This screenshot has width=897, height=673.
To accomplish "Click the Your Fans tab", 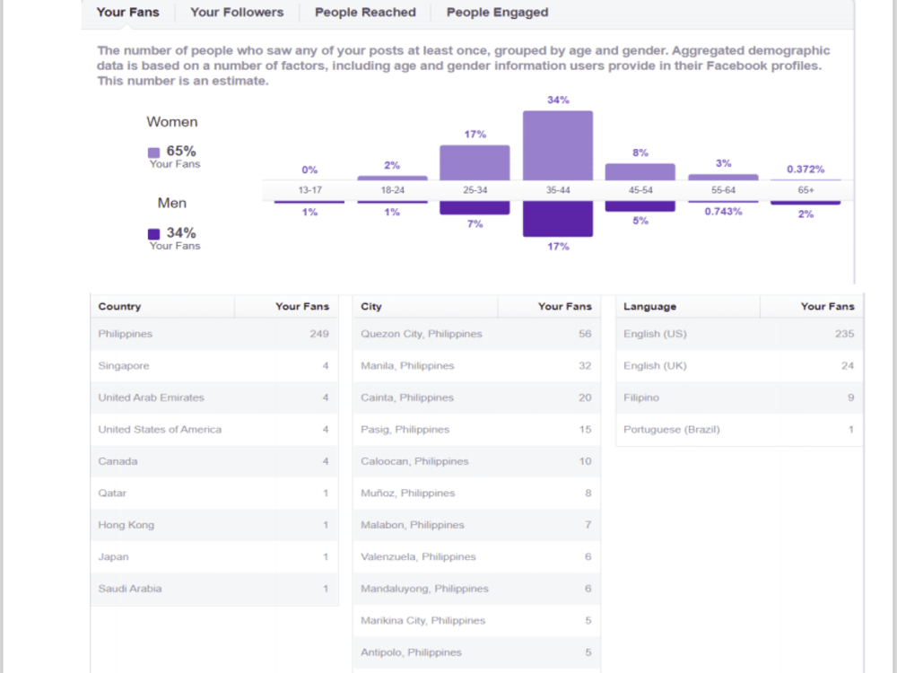I will (x=127, y=12).
